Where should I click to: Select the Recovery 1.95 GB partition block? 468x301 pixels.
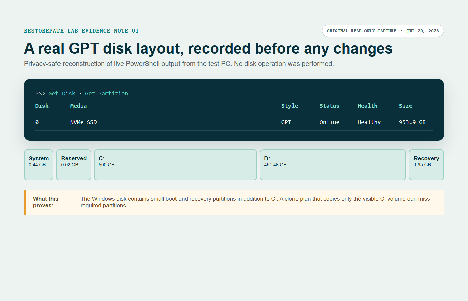click(426, 165)
